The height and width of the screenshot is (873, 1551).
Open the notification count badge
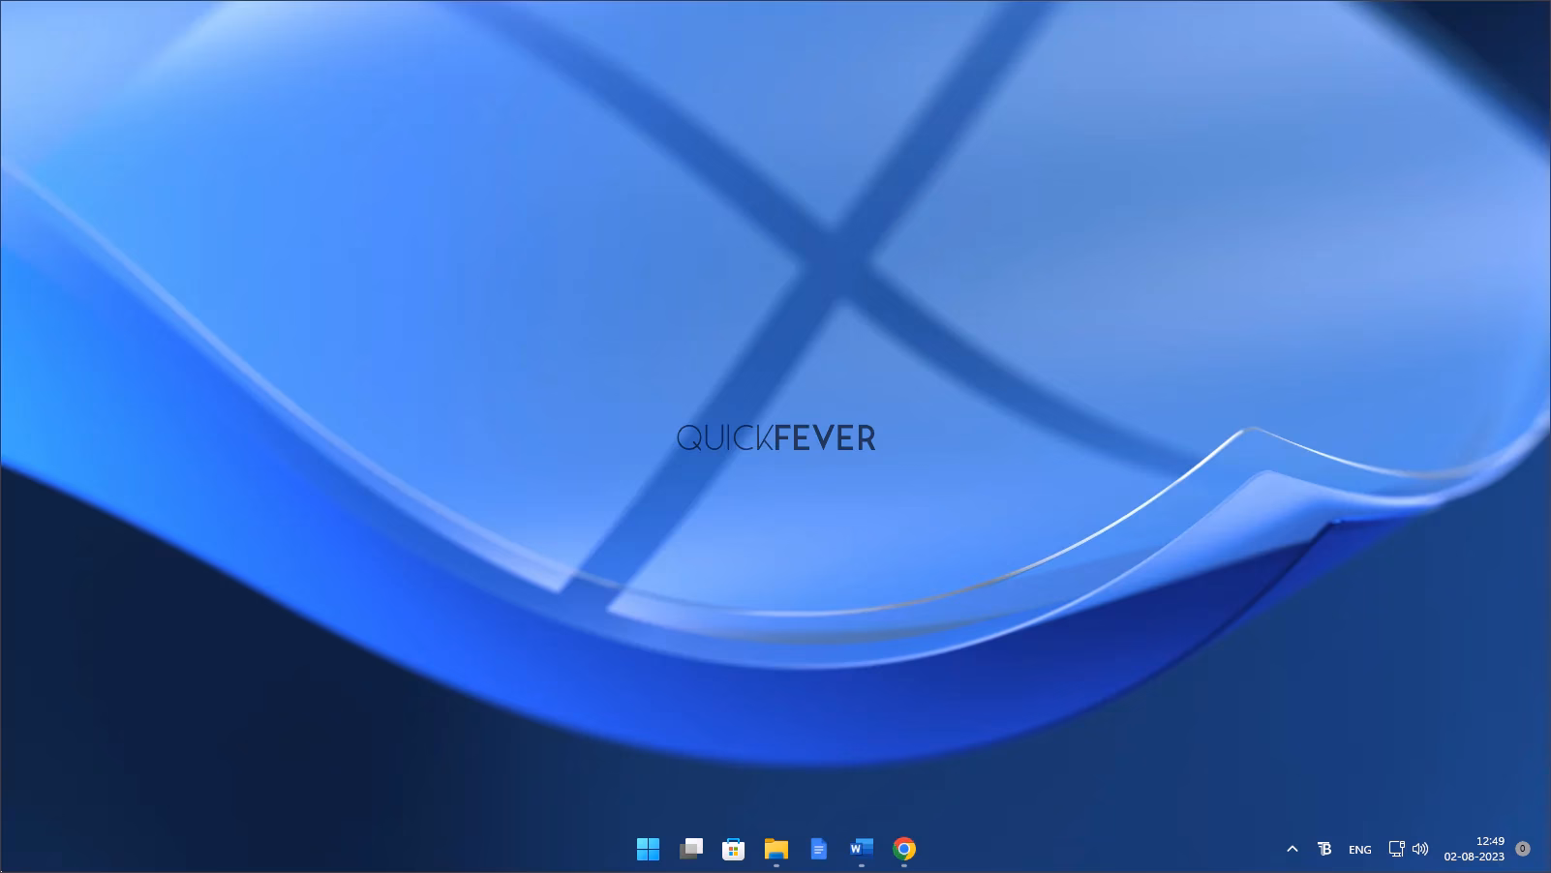click(1522, 849)
